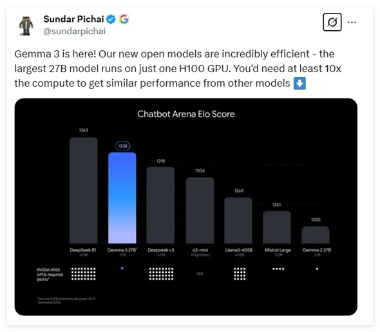Click the Google logo affiliation badge

click(x=124, y=19)
